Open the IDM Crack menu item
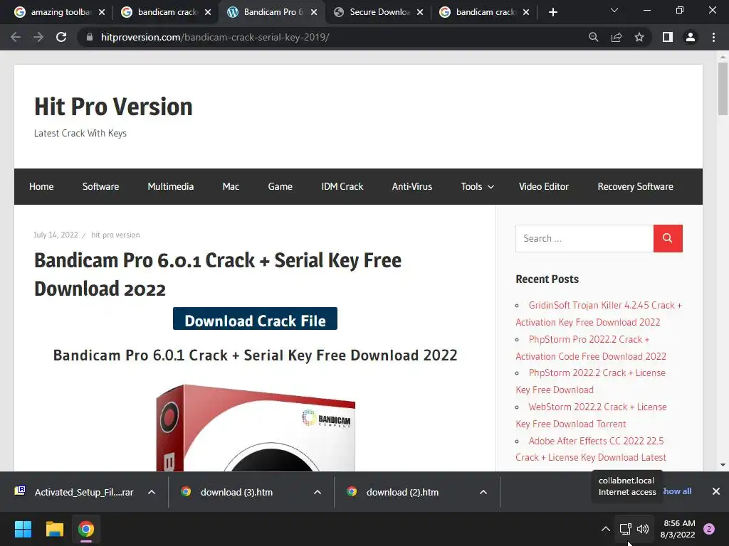Image resolution: width=729 pixels, height=546 pixels. point(342,187)
